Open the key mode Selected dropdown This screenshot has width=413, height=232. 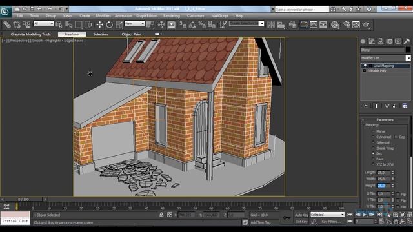pyautogui.click(x=327, y=215)
